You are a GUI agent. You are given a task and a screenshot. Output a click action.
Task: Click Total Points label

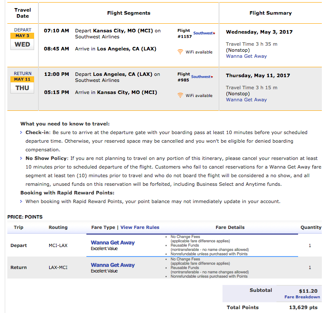[x=243, y=307]
